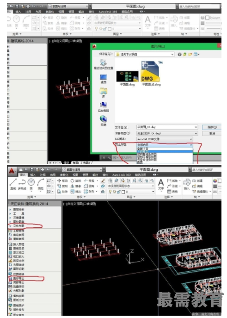
Task: Click the keyword search box in lower title bar
Action: 206,169
